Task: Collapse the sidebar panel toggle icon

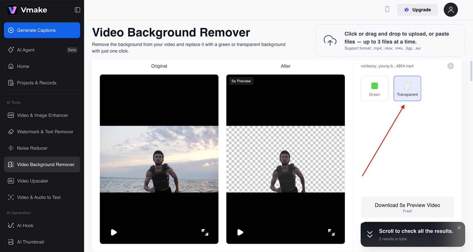Action: [77, 10]
